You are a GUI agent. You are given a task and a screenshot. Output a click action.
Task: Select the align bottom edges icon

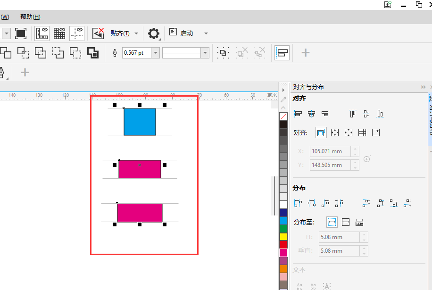(x=380, y=114)
